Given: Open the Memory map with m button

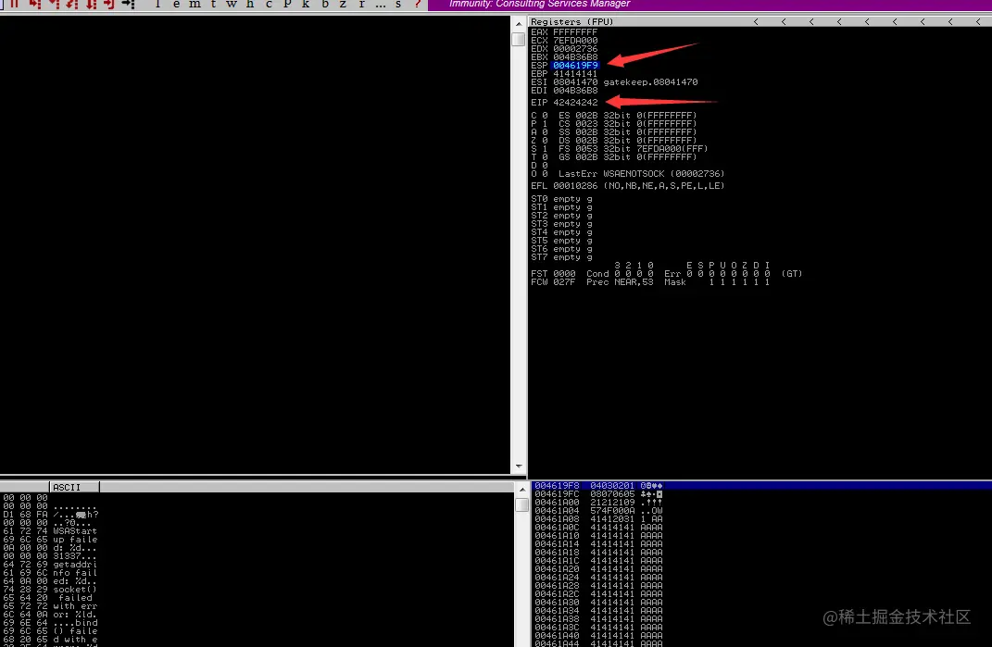Looking at the screenshot, I should (x=195, y=4).
